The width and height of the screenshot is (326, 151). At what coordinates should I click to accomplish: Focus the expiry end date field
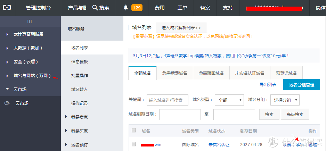(x=234, y=115)
